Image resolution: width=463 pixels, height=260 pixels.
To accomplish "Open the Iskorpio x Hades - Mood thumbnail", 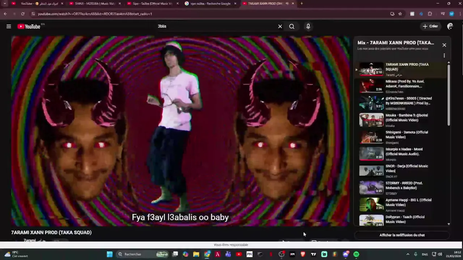I will (x=371, y=153).
